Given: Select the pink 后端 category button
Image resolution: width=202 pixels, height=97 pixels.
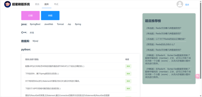Looking at the screenshot, I should [x=30, y=16].
